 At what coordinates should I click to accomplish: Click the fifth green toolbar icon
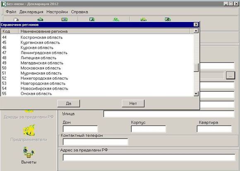coord(116,19)
